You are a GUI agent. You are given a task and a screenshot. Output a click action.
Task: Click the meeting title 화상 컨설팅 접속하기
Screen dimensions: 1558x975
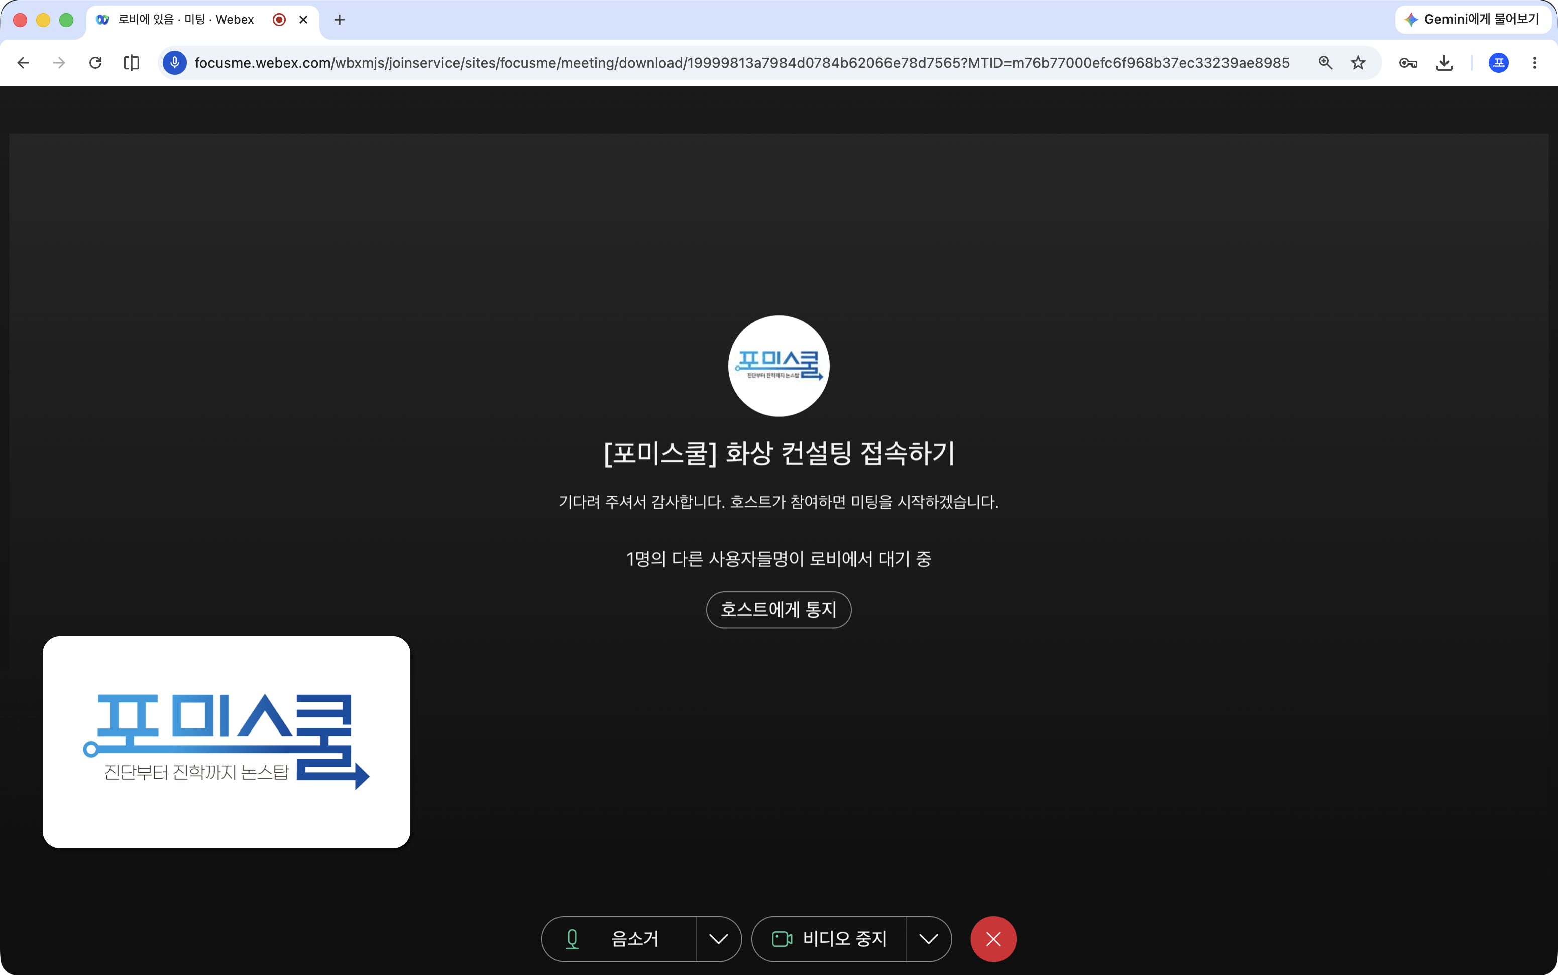(x=840, y=453)
